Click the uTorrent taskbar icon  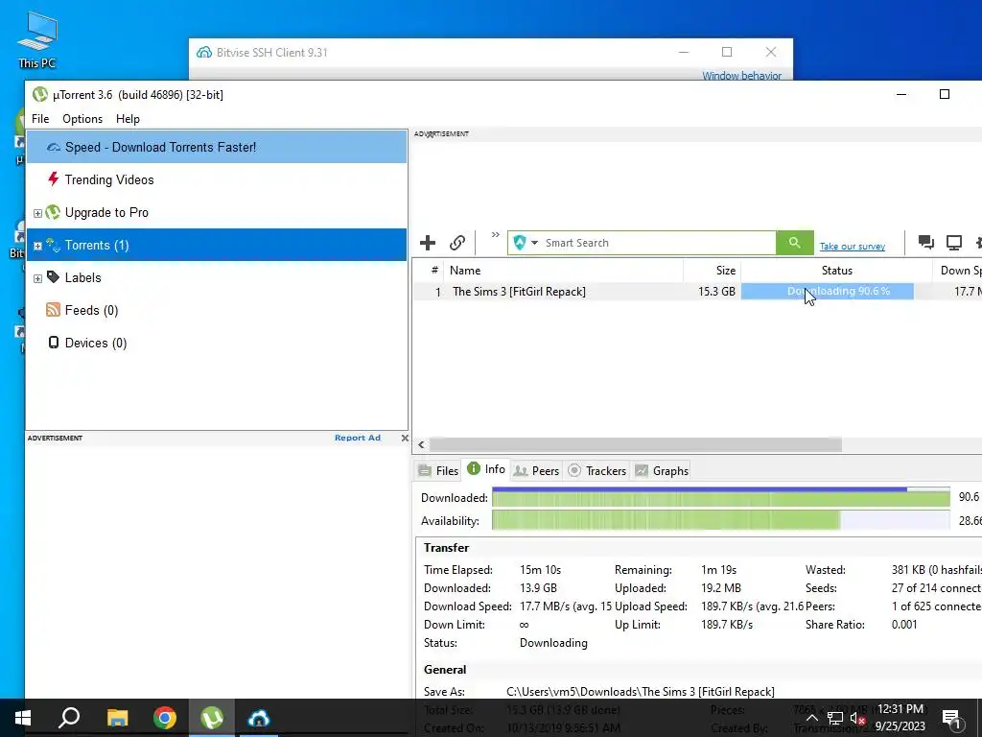(212, 718)
